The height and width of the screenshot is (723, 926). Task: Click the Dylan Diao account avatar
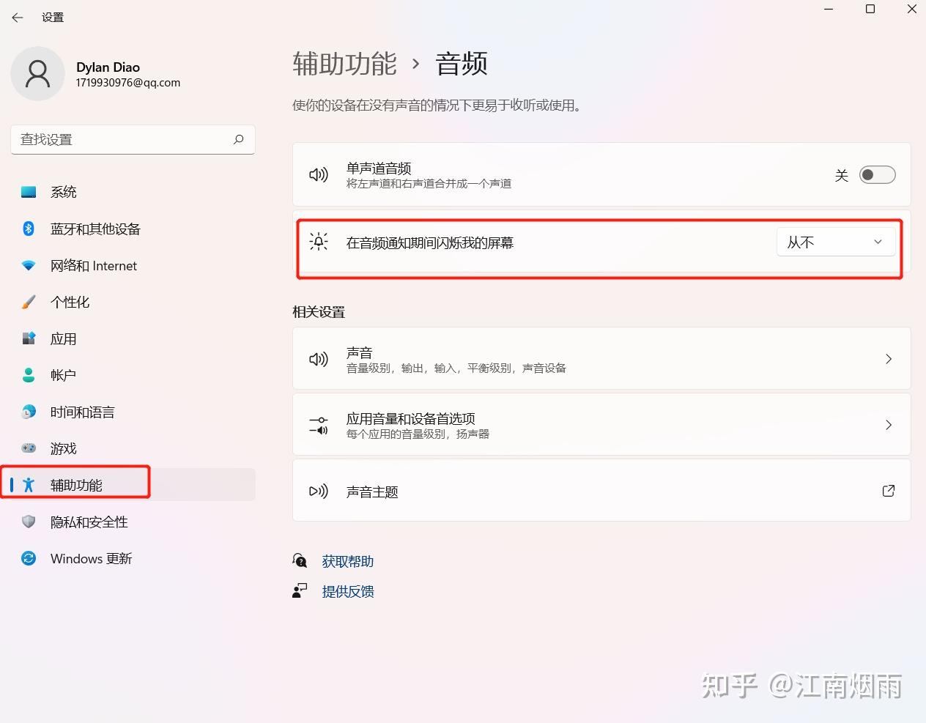pyautogui.click(x=38, y=73)
